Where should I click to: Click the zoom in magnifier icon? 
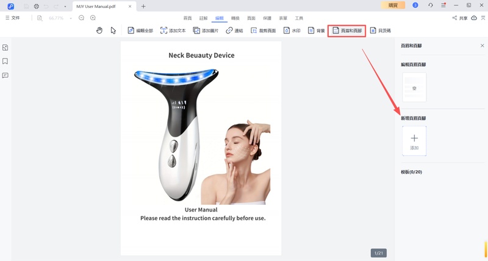[93, 18]
